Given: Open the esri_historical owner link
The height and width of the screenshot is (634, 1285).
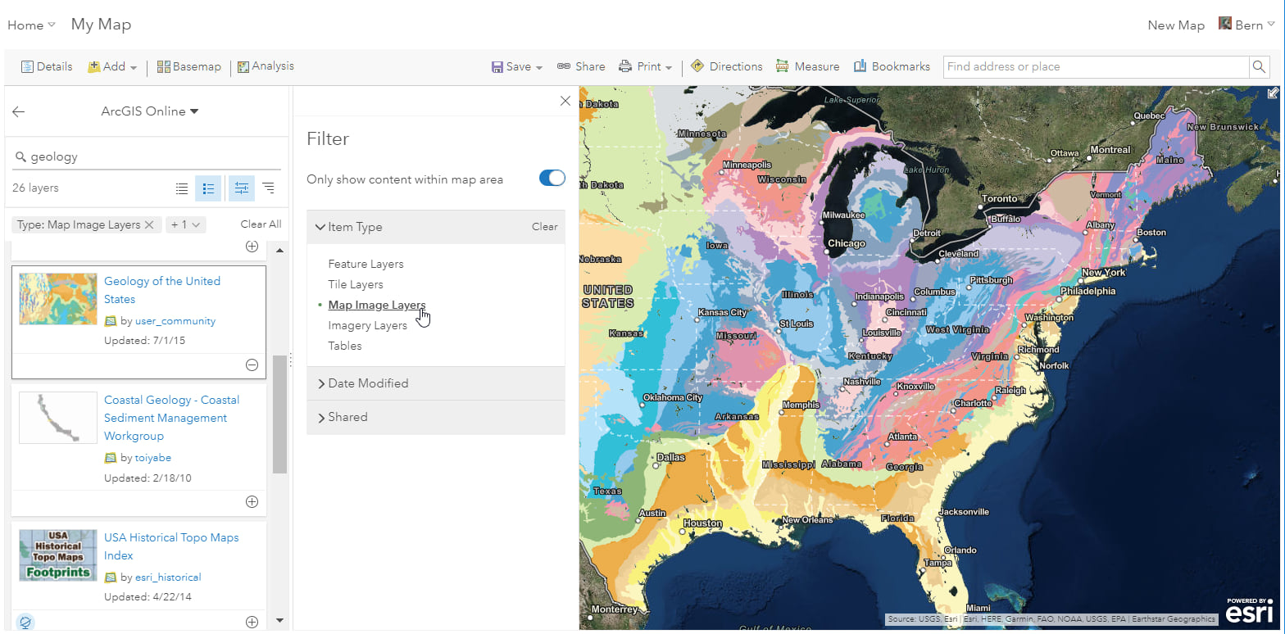Looking at the screenshot, I should (x=168, y=577).
